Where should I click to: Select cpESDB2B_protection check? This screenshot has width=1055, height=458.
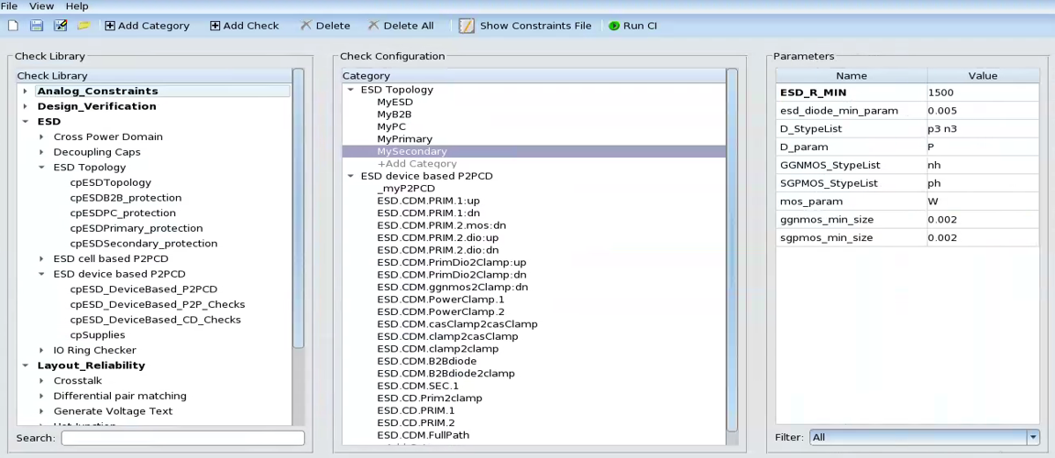click(x=126, y=198)
